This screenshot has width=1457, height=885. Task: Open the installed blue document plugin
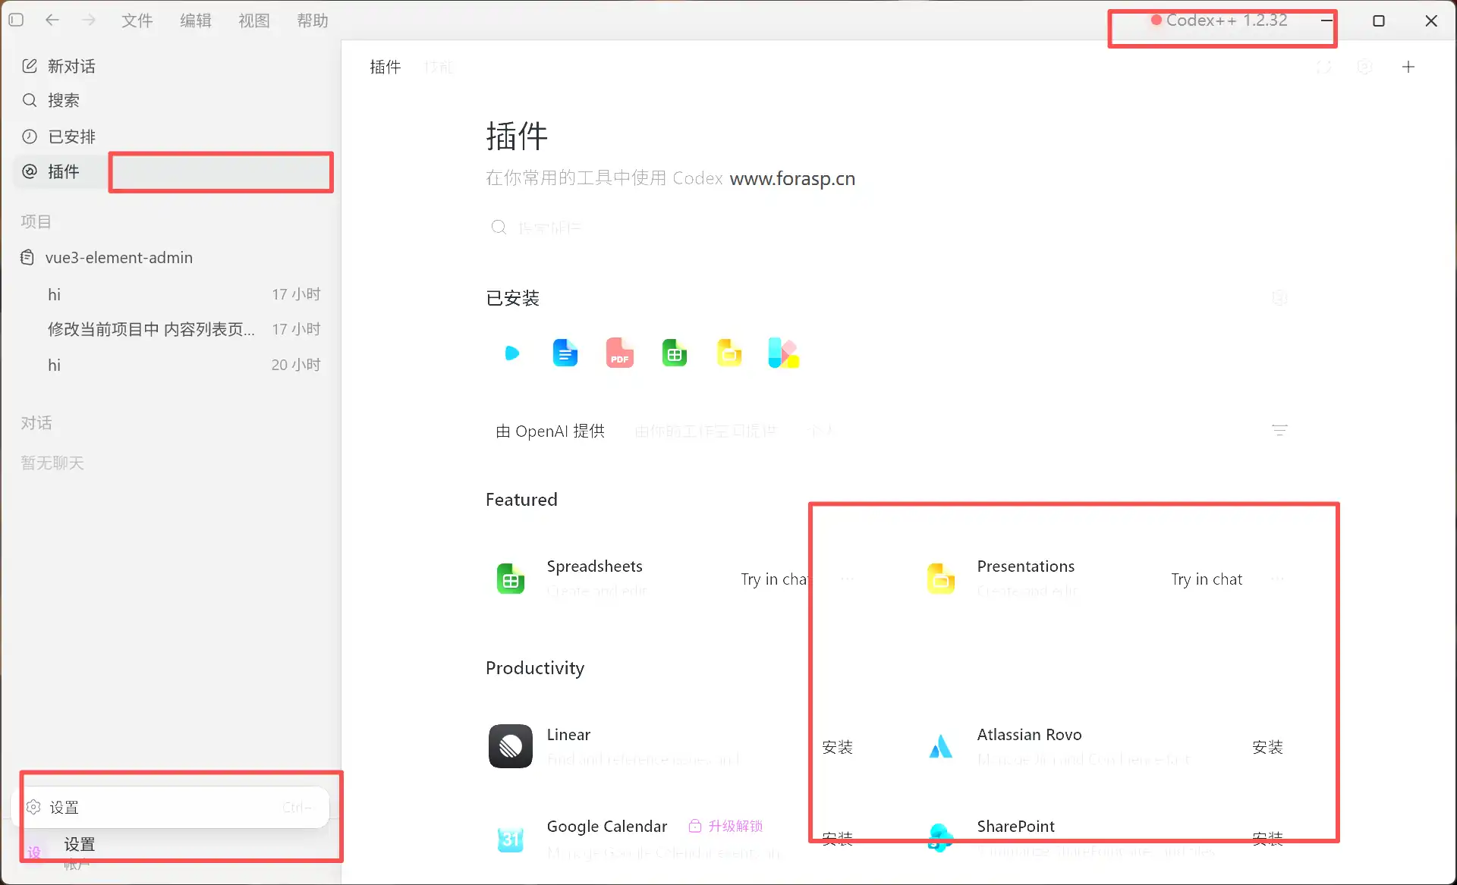(565, 353)
